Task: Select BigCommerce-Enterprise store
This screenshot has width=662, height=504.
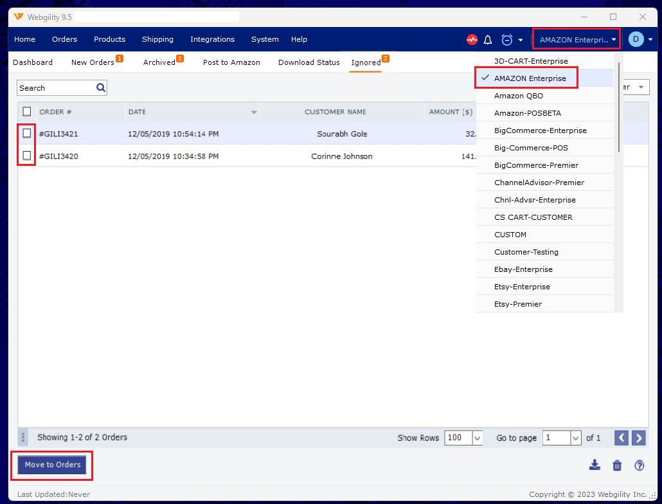Action: (544, 130)
